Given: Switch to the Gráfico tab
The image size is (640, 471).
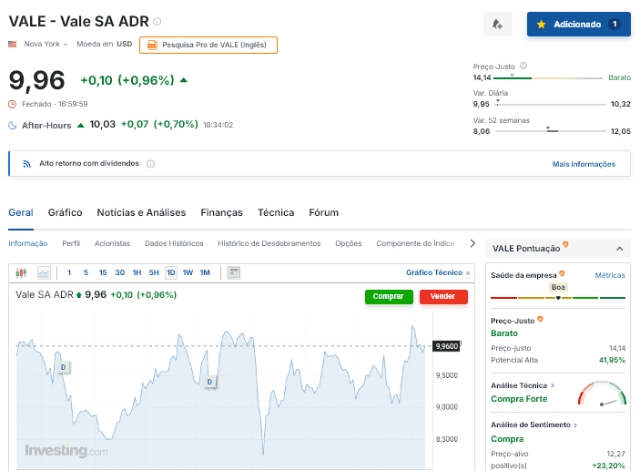Looking at the screenshot, I should (65, 212).
